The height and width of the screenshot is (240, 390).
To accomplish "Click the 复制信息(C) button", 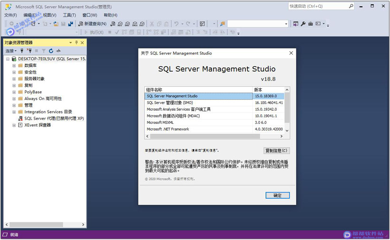I will 276,150.
